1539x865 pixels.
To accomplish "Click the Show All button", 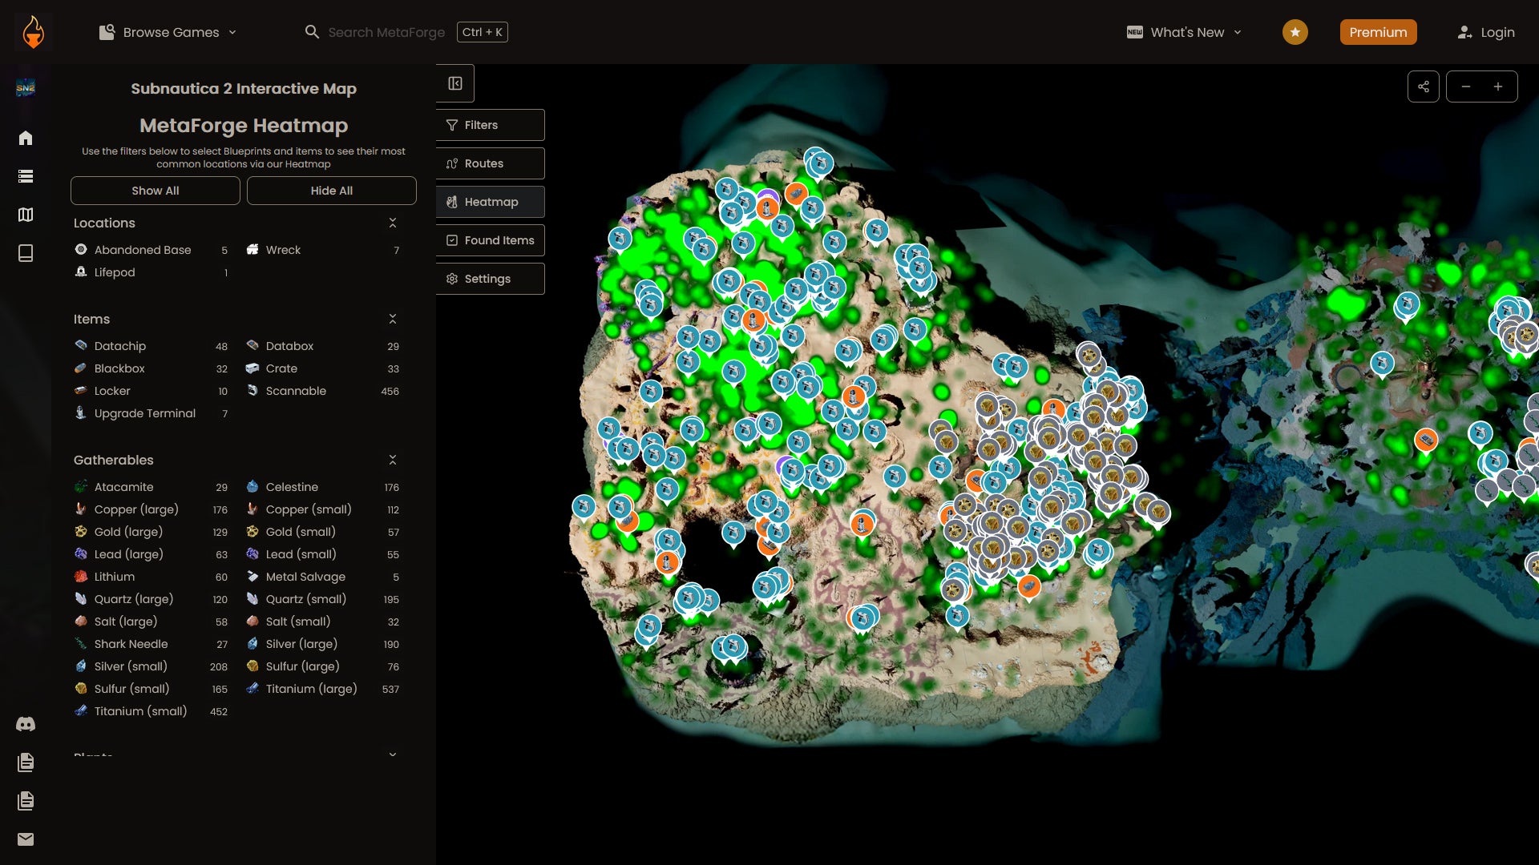I will pos(156,191).
